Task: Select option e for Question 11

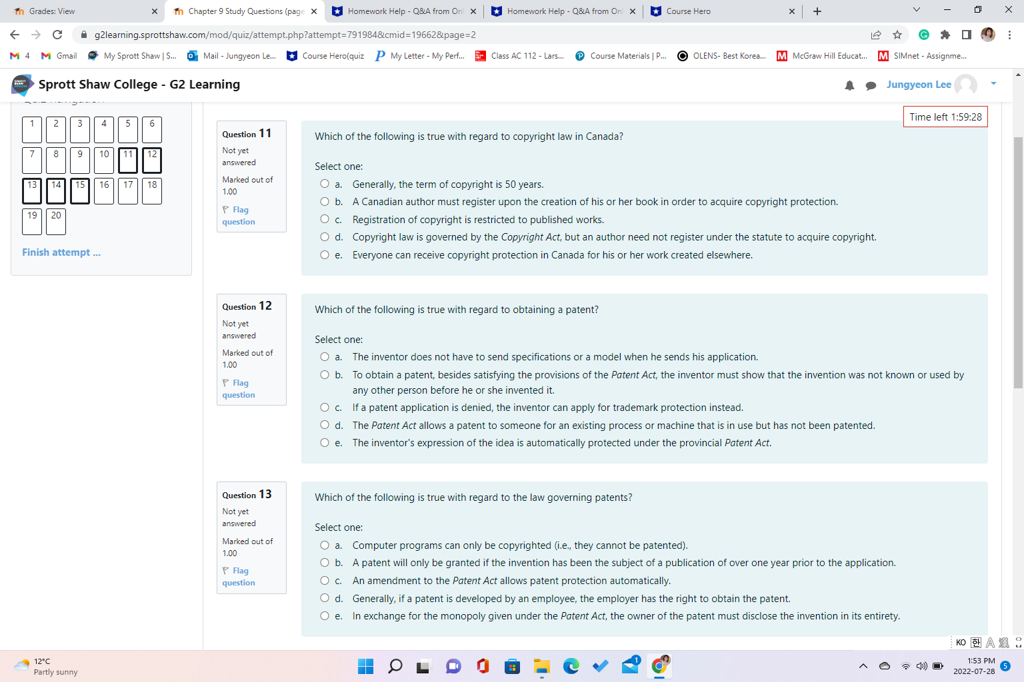Action: tap(325, 254)
